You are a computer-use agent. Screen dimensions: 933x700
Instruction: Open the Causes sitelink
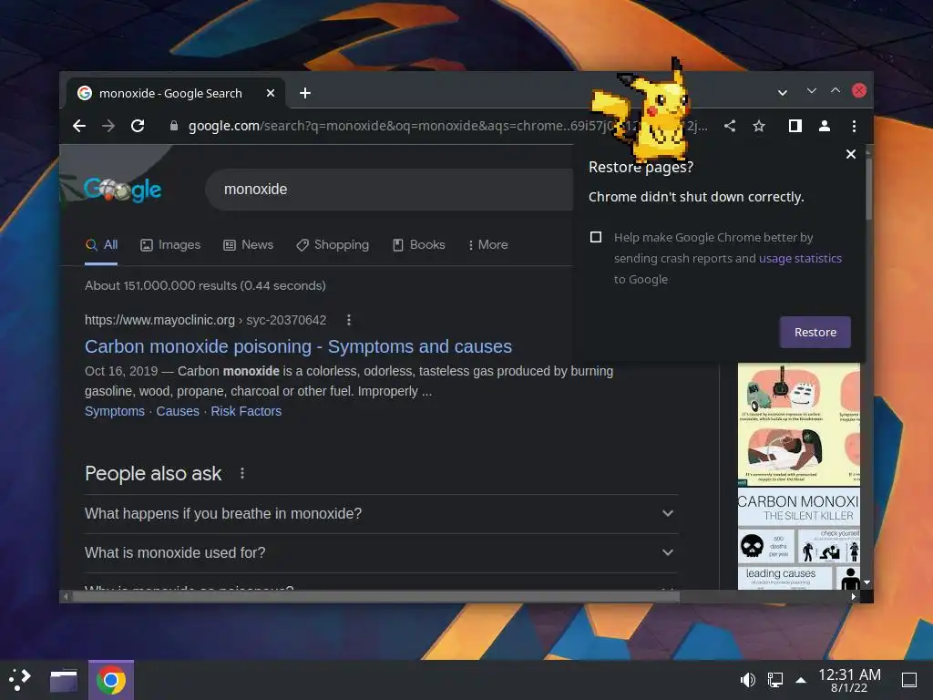[x=178, y=411]
